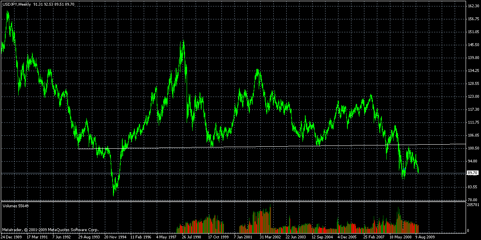Click the 205781 volume scale label
Screen dimensions: 481x240
tap(473, 204)
